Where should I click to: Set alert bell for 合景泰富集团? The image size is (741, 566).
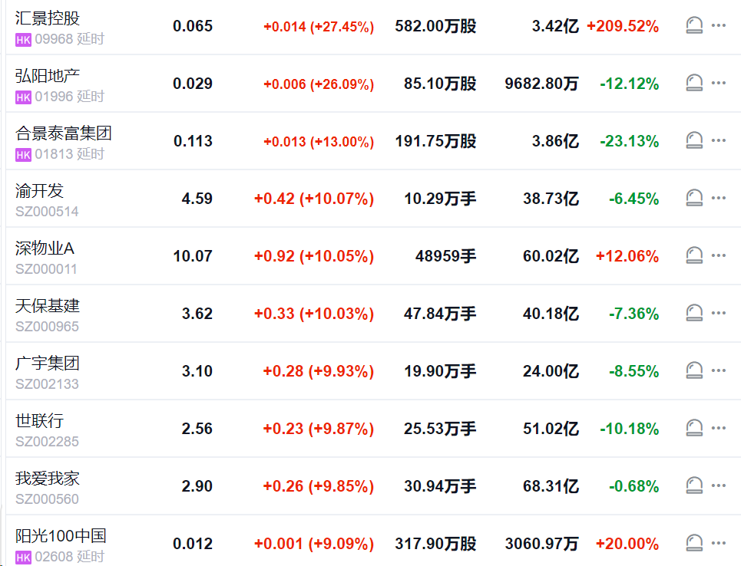[693, 140]
